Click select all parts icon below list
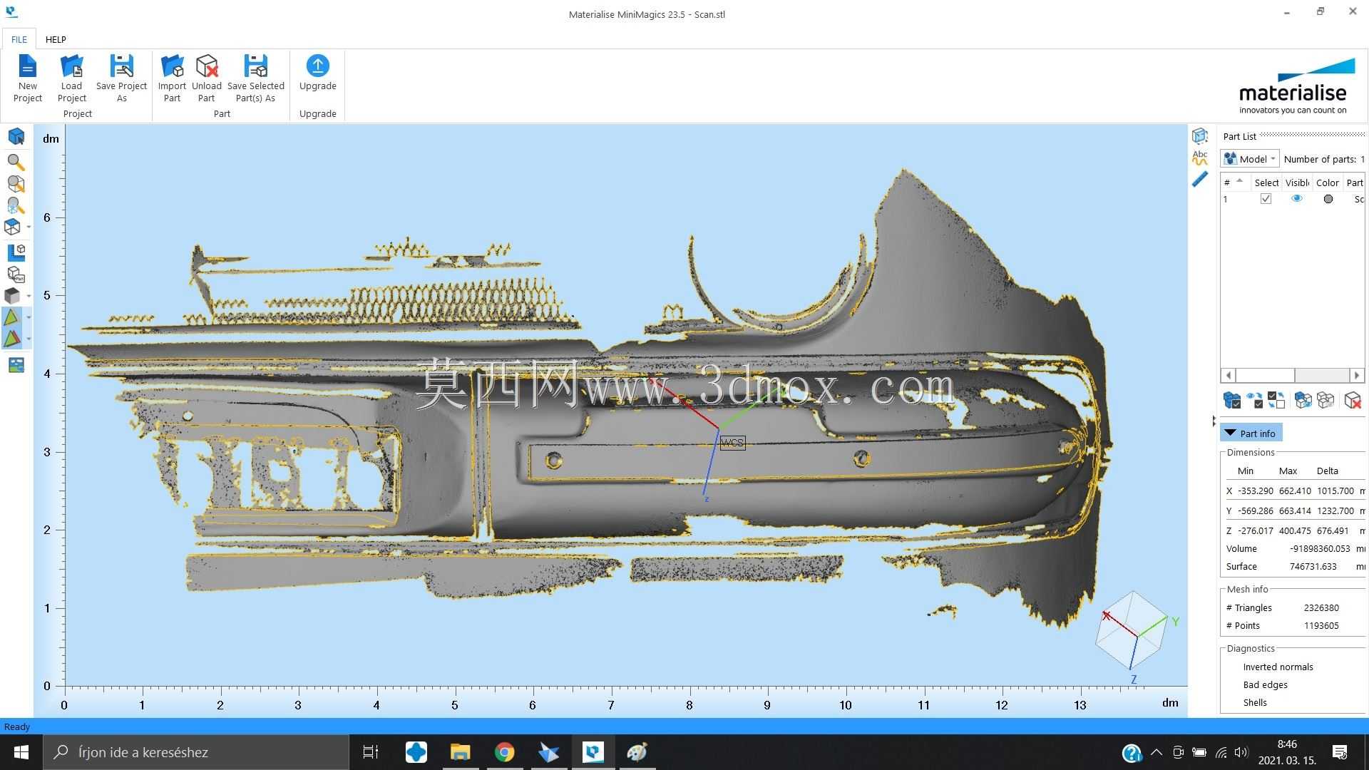Image resolution: width=1369 pixels, height=770 pixels. tap(1231, 400)
